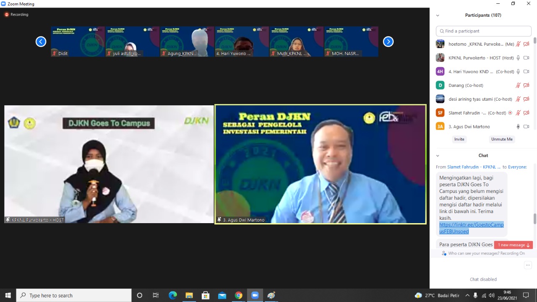Toggle my muted microphone in participant list
The height and width of the screenshot is (302, 537).
[x=518, y=44]
